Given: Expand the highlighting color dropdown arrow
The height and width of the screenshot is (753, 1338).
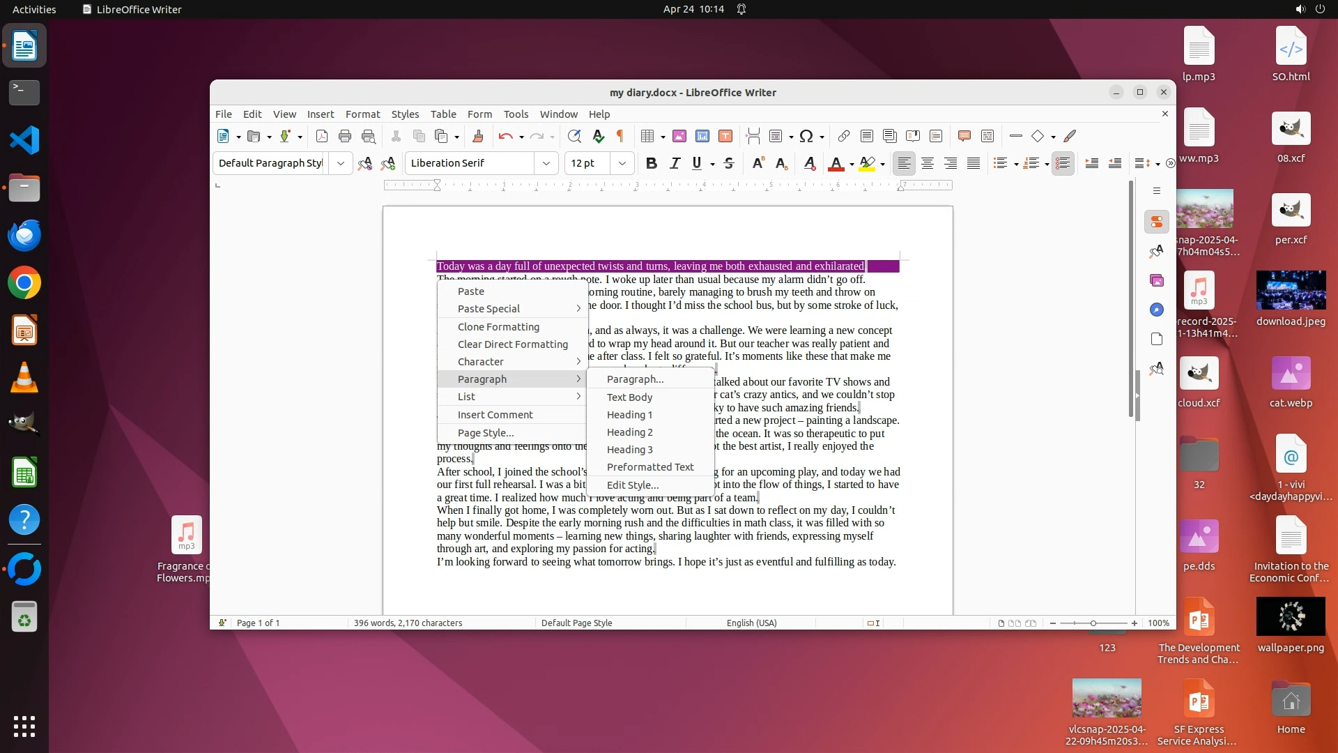Looking at the screenshot, I should pyautogui.click(x=882, y=165).
